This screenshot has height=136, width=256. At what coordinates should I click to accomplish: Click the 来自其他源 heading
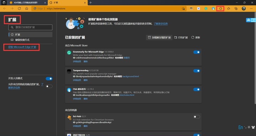tap(71, 110)
